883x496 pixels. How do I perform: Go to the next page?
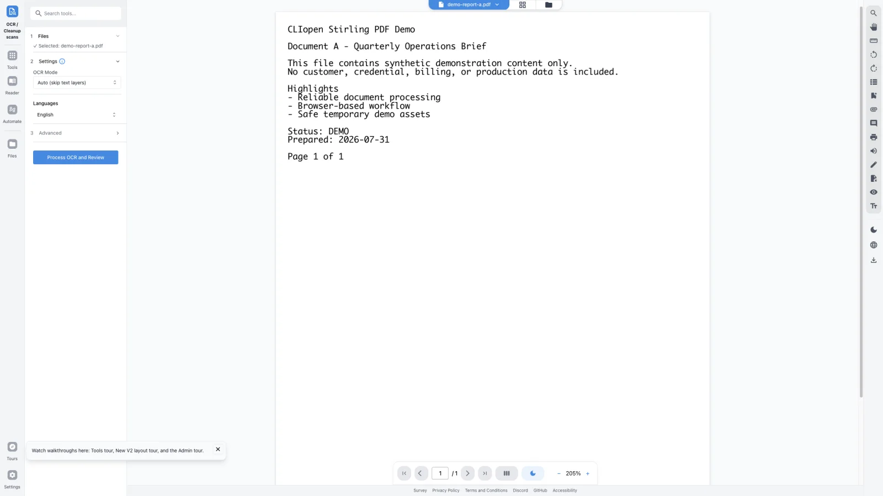[468, 473]
